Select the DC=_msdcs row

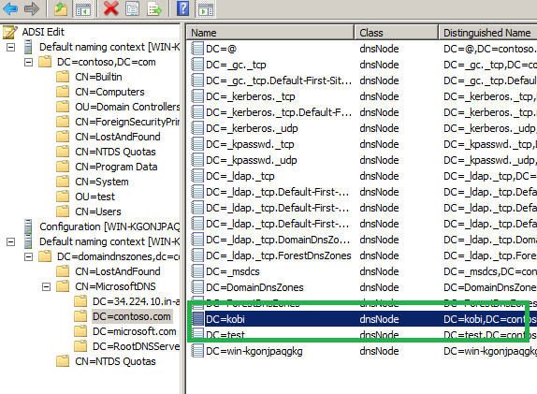pos(364,271)
